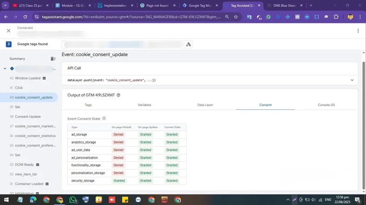366x205 pixels.
Task: Reload the Tag Assistant page
Action: [25, 17]
